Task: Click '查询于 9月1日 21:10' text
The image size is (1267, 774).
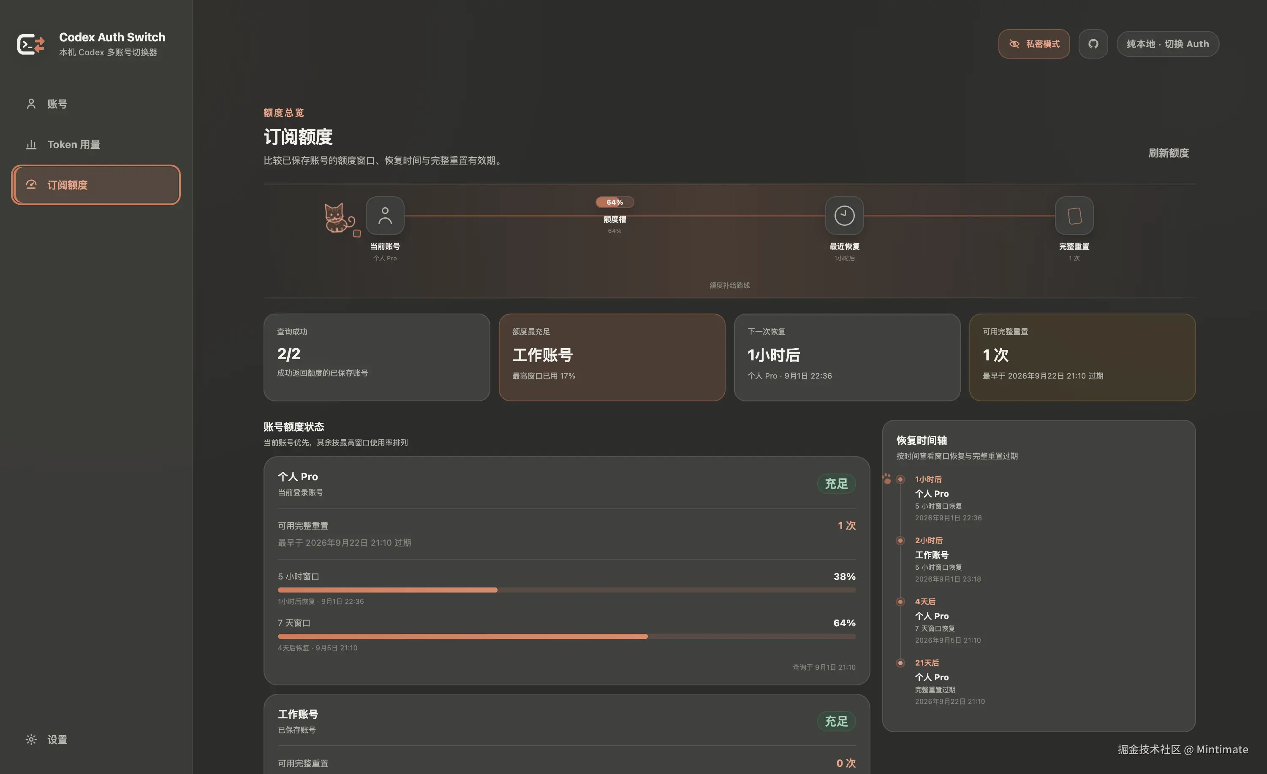Action: tap(824, 667)
